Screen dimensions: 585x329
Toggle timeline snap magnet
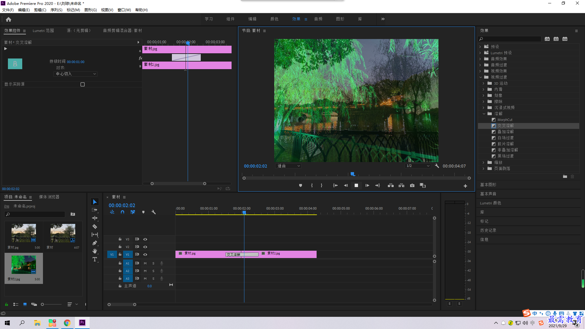[122, 212]
